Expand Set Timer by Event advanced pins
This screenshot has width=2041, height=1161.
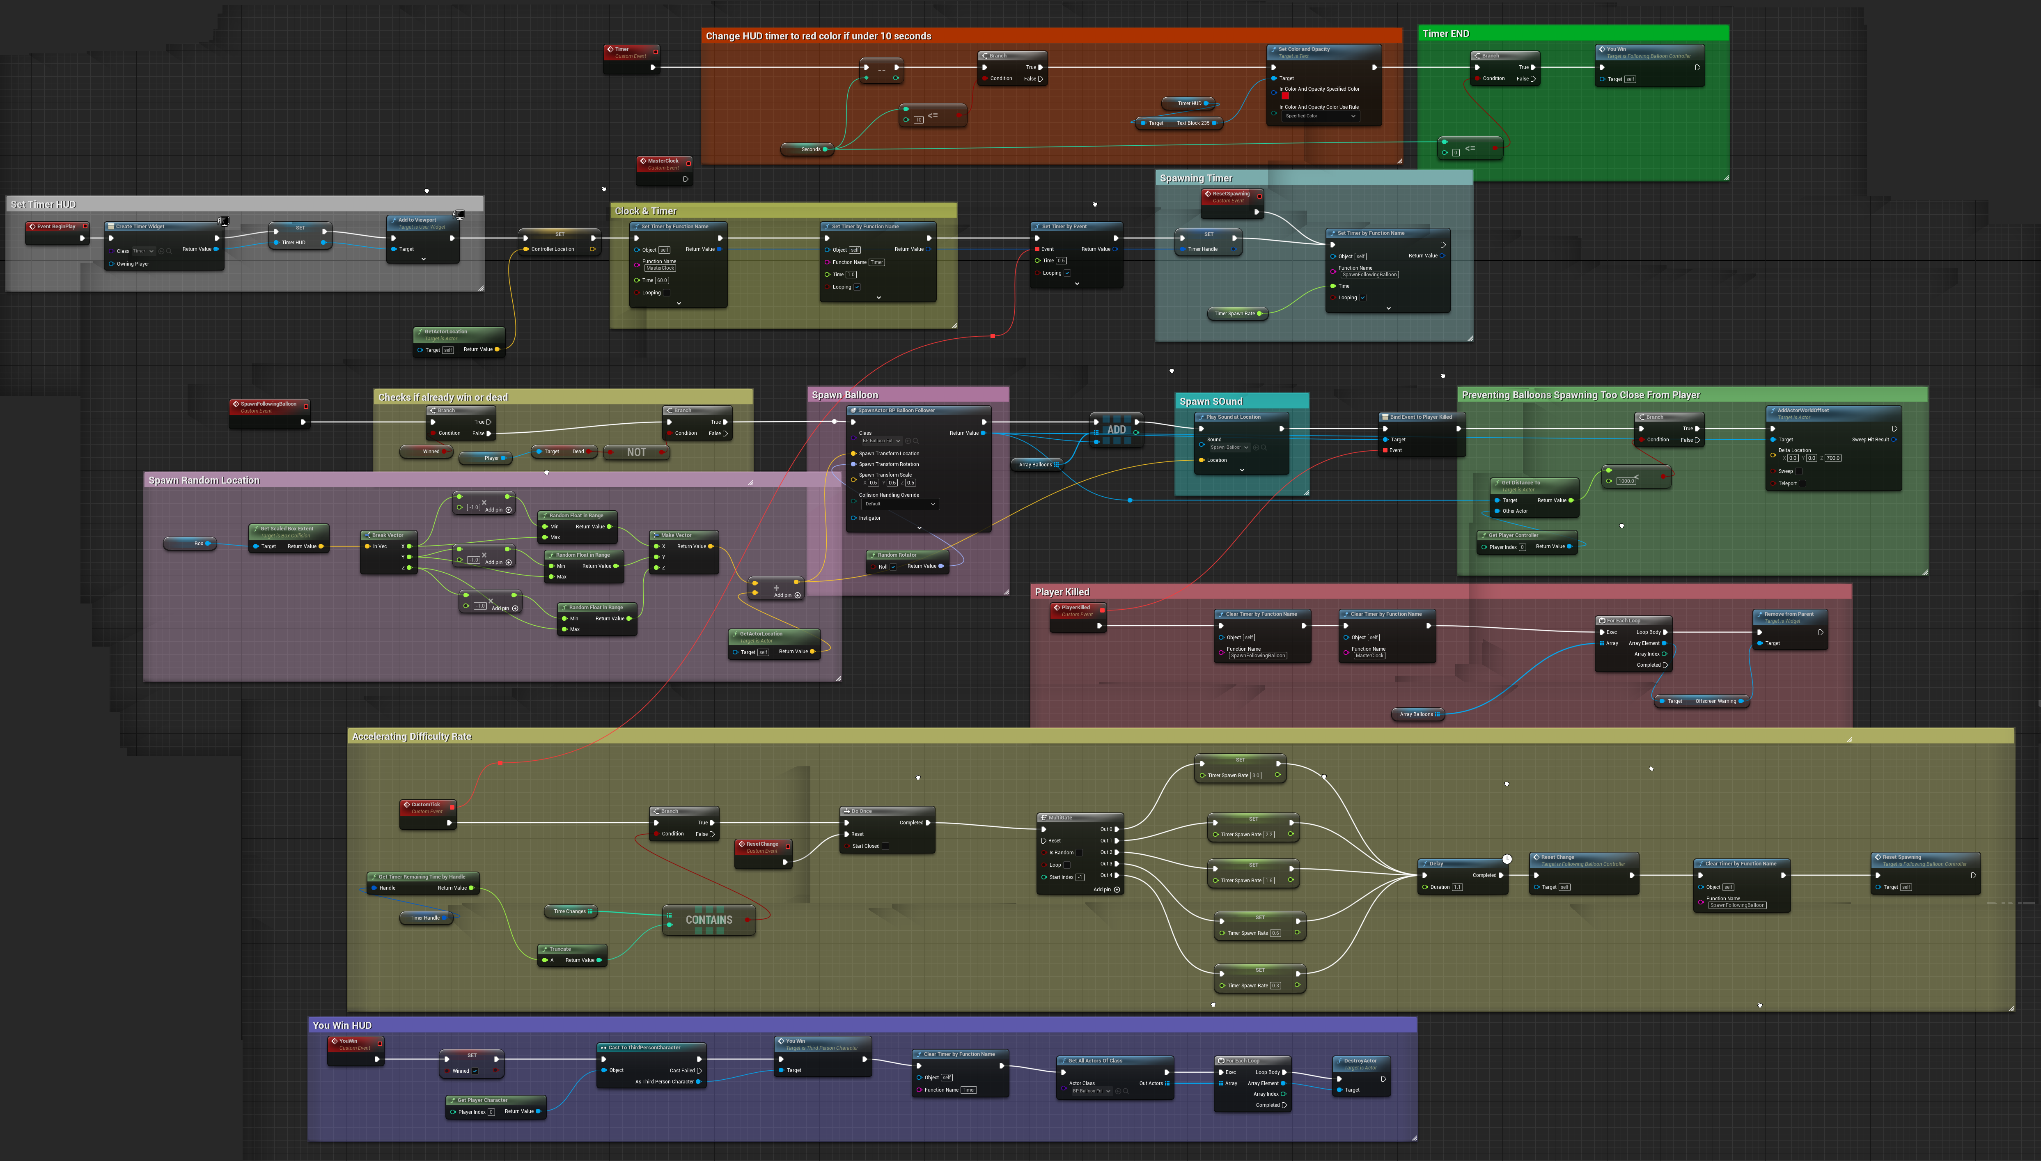(1077, 284)
